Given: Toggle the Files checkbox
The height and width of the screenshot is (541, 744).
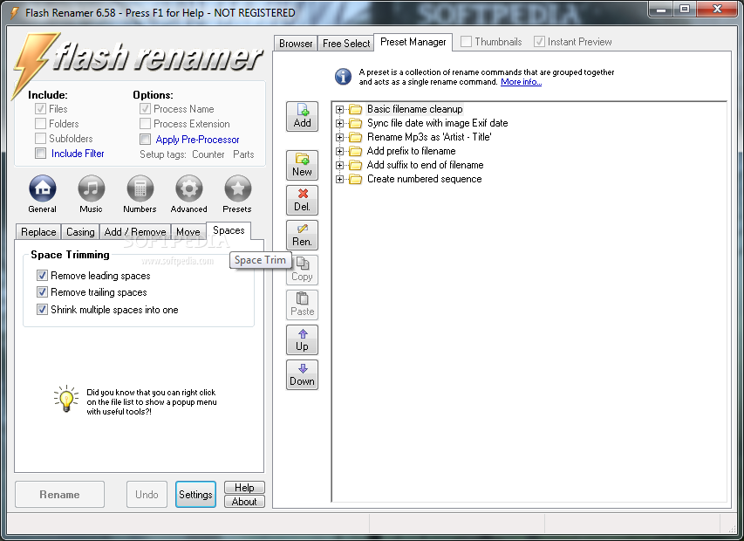Looking at the screenshot, I should pyautogui.click(x=40, y=109).
